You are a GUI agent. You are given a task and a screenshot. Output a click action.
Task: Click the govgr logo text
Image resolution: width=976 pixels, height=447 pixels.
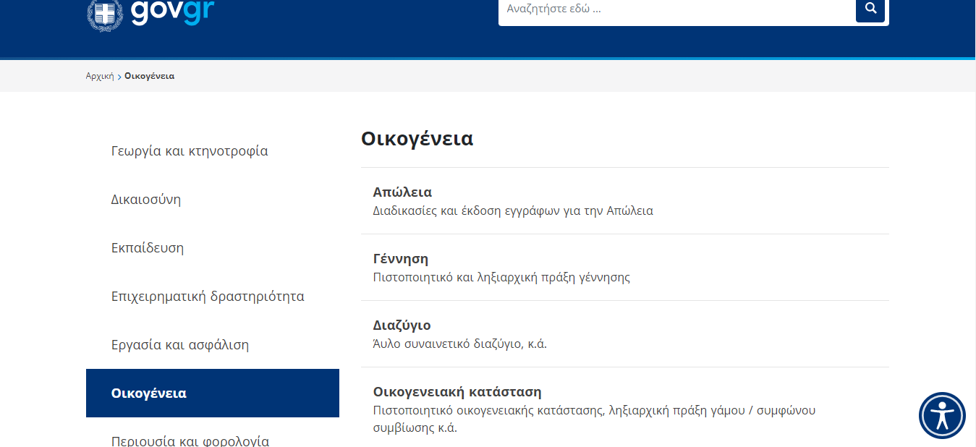172,12
